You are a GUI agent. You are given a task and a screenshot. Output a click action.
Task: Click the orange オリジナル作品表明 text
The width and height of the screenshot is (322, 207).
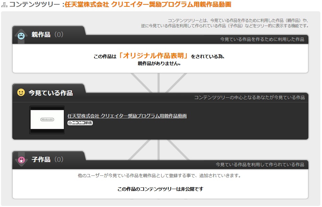[153, 55]
